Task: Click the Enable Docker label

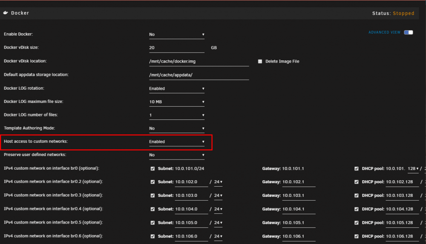Action: click(x=18, y=34)
